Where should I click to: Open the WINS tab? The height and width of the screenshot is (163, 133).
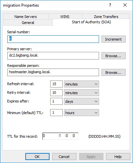pos(65,17)
